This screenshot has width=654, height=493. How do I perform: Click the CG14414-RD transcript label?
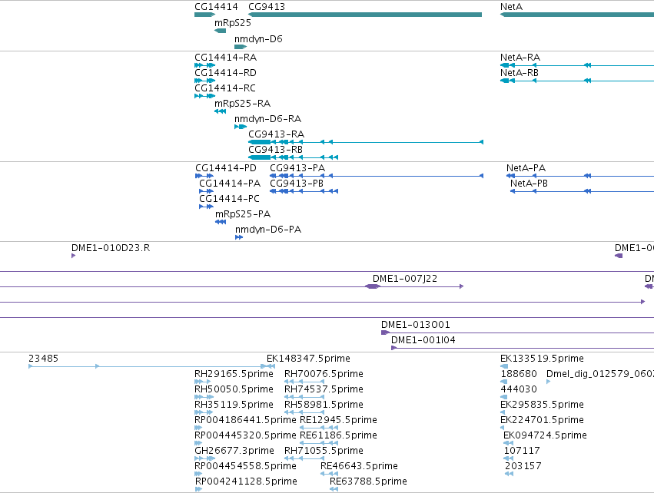(x=225, y=72)
